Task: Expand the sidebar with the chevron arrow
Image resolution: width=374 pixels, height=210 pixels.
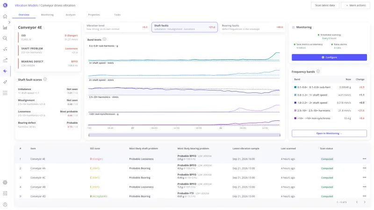Action: pyautogui.click(x=9, y=22)
